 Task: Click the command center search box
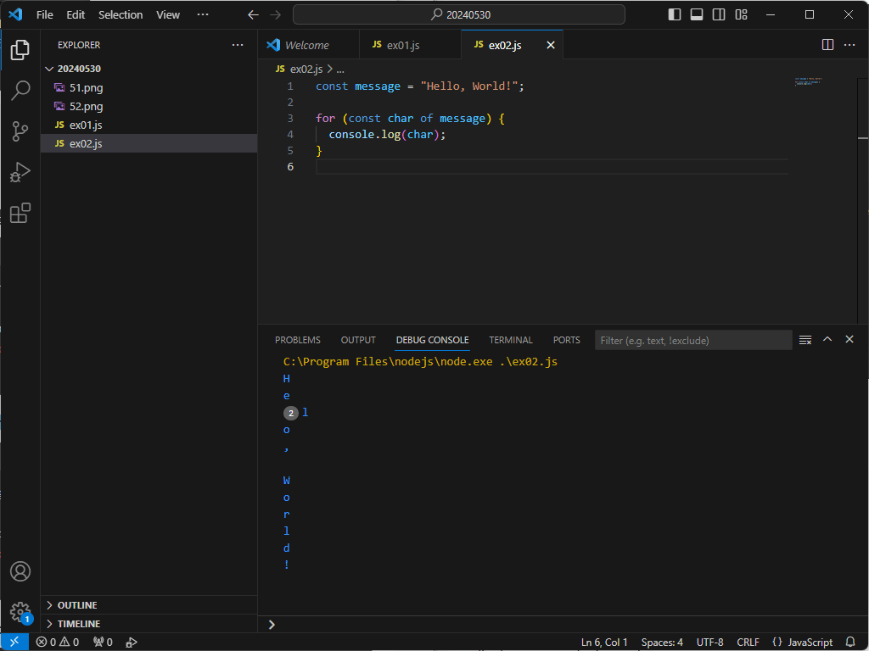click(459, 15)
